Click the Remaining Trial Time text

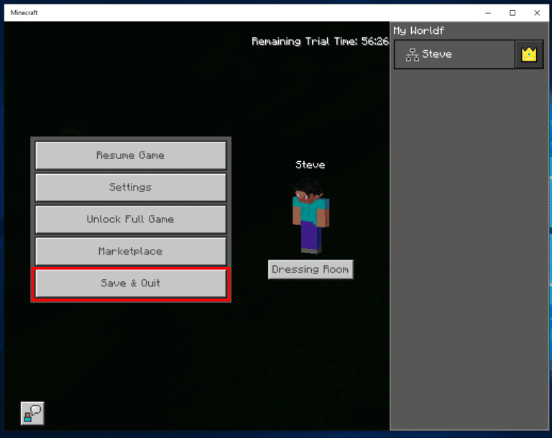320,42
